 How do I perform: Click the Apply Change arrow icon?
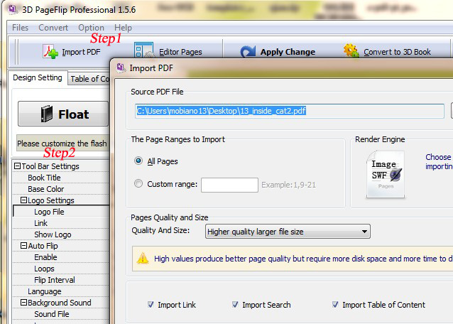(x=249, y=52)
